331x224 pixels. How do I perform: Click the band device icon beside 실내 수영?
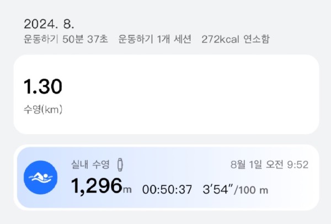pos(120,165)
